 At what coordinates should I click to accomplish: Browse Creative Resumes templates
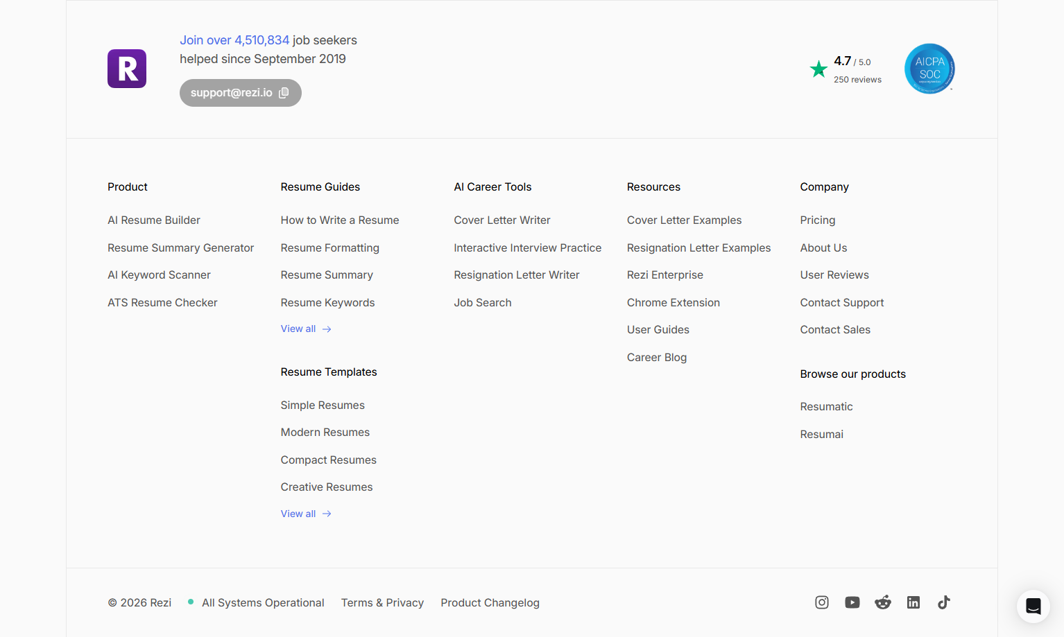click(327, 487)
